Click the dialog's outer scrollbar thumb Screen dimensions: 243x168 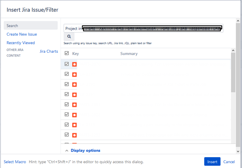(238, 85)
